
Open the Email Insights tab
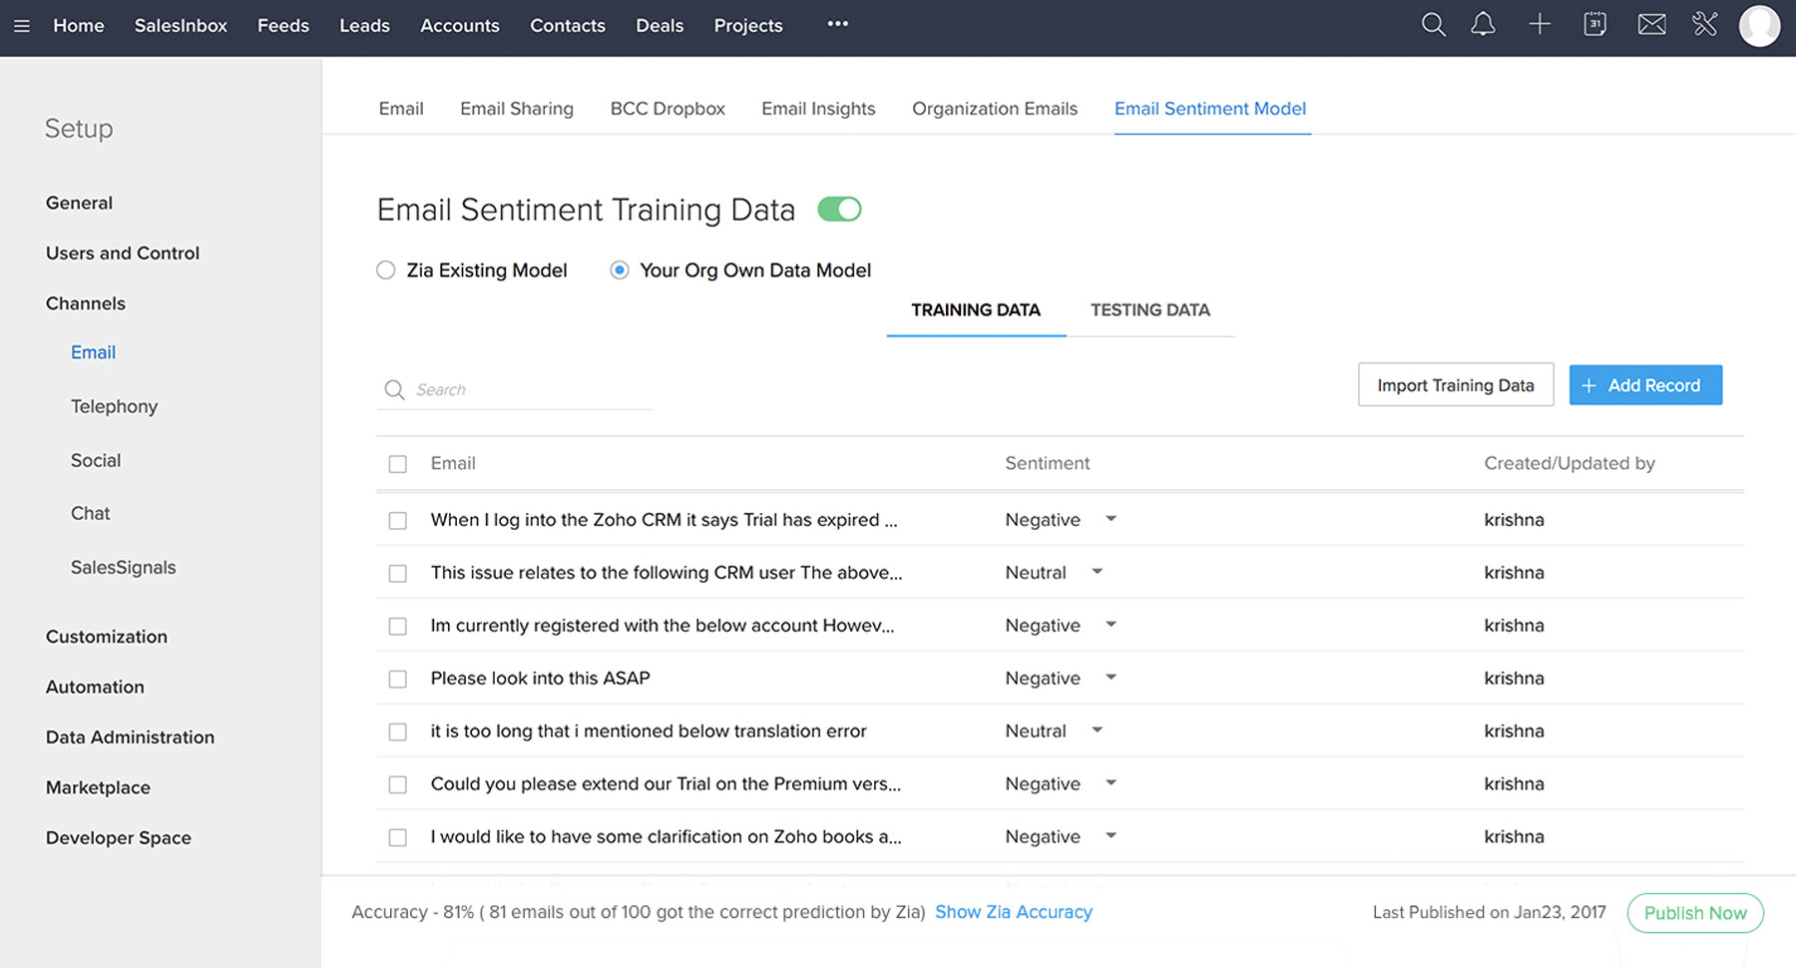[x=818, y=109]
